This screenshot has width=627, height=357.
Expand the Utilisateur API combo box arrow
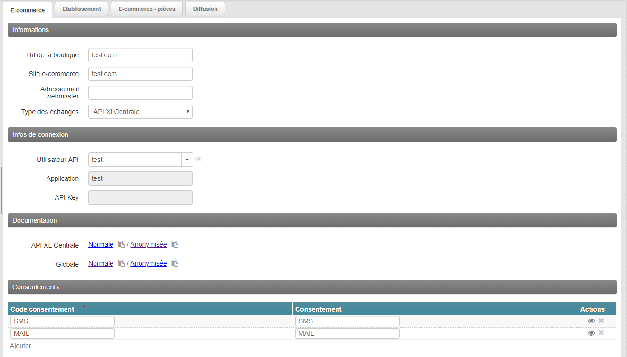coord(187,160)
